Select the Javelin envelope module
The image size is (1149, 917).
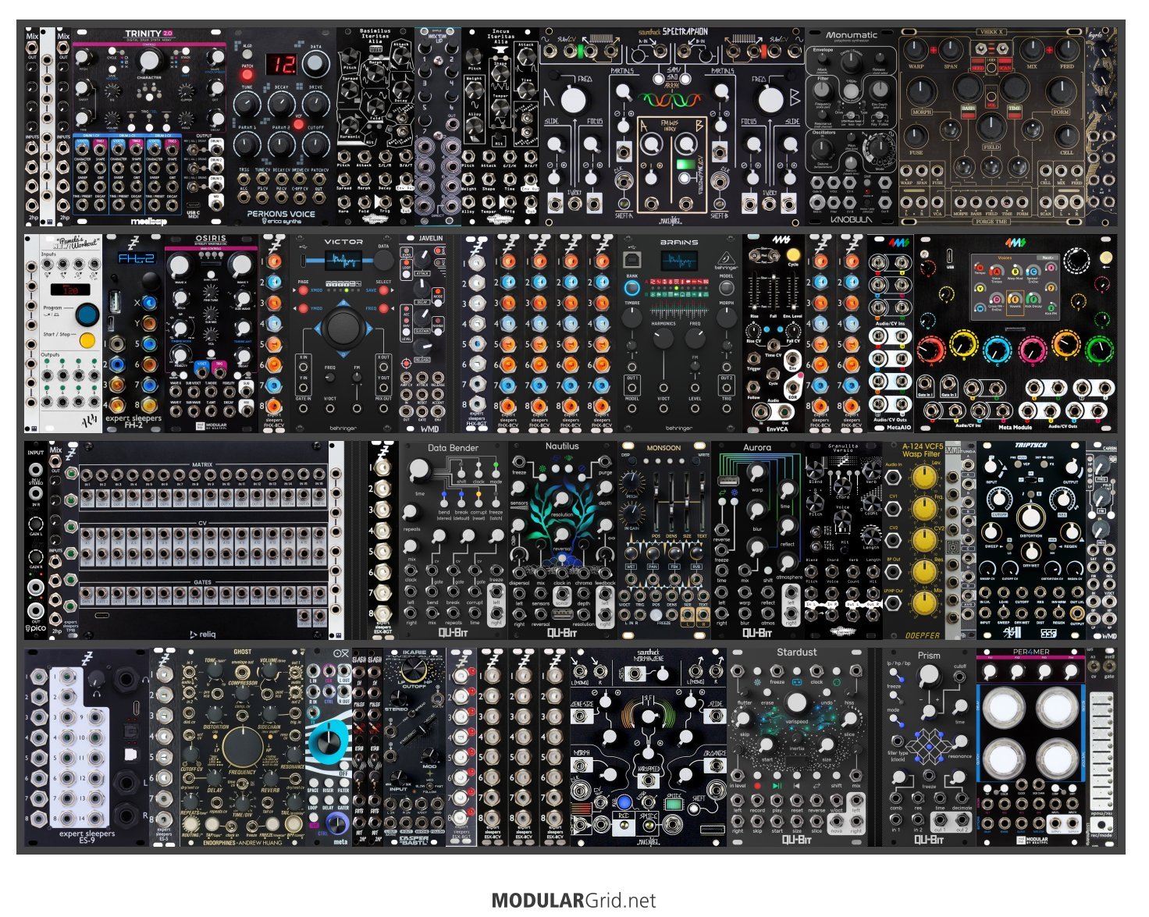click(422, 334)
